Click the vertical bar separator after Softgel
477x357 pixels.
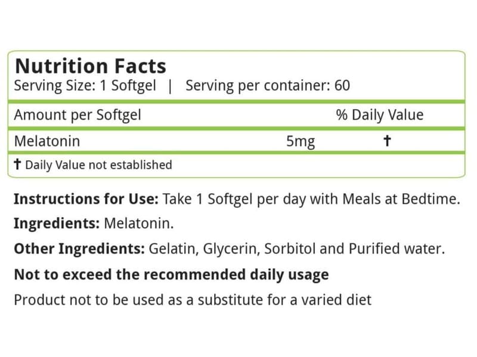tap(170, 86)
